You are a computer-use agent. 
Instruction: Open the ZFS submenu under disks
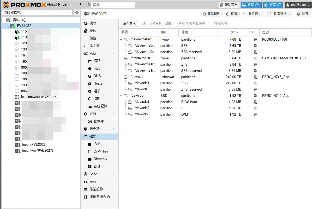[97, 167]
